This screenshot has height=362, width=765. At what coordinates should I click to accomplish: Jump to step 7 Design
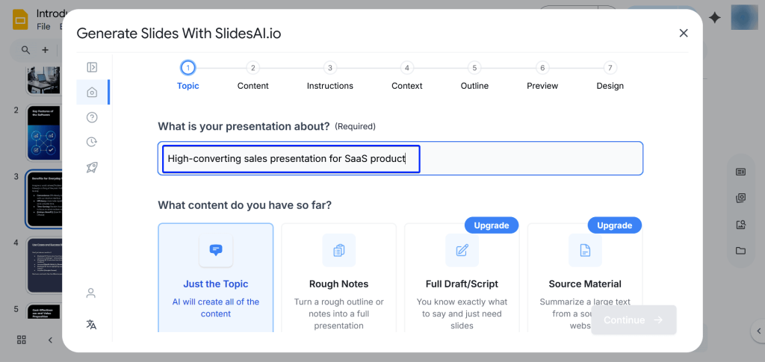pos(610,76)
